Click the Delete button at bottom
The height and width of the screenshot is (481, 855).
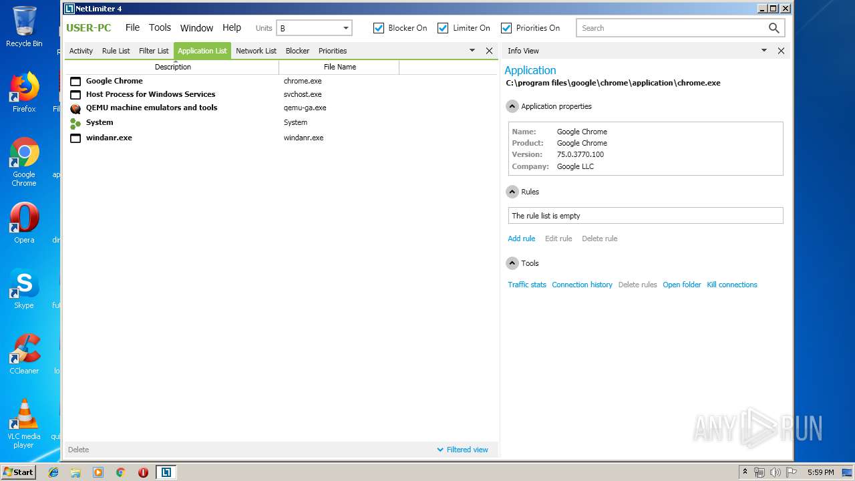click(78, 450)
